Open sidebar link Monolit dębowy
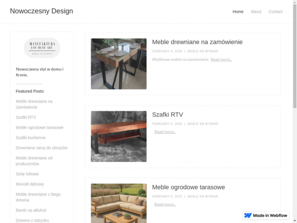 tap(30, 184)
